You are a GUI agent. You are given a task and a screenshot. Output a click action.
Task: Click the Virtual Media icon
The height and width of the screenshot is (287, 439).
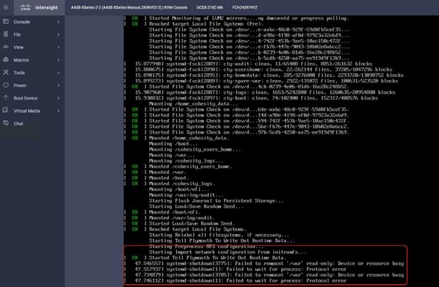tap(6, 110)
